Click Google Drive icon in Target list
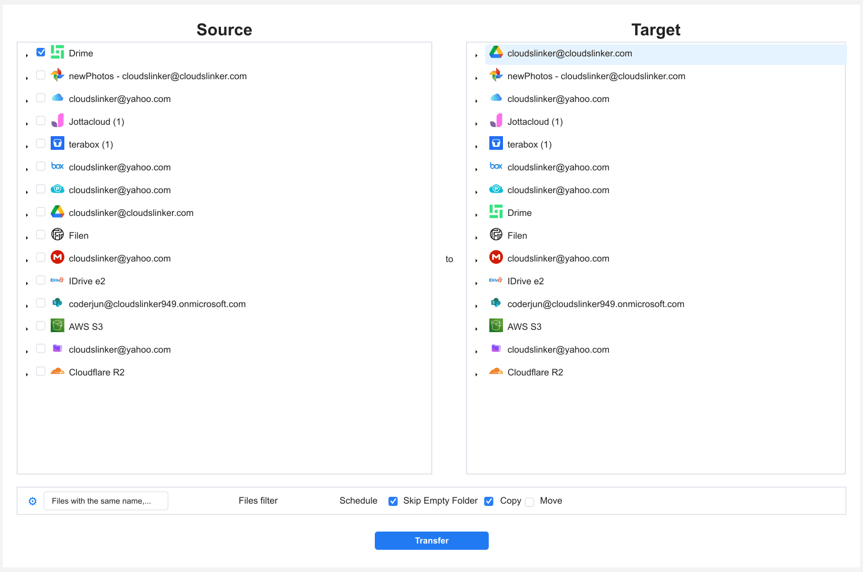This screenshot has height=572, width=863. point(496,52)
